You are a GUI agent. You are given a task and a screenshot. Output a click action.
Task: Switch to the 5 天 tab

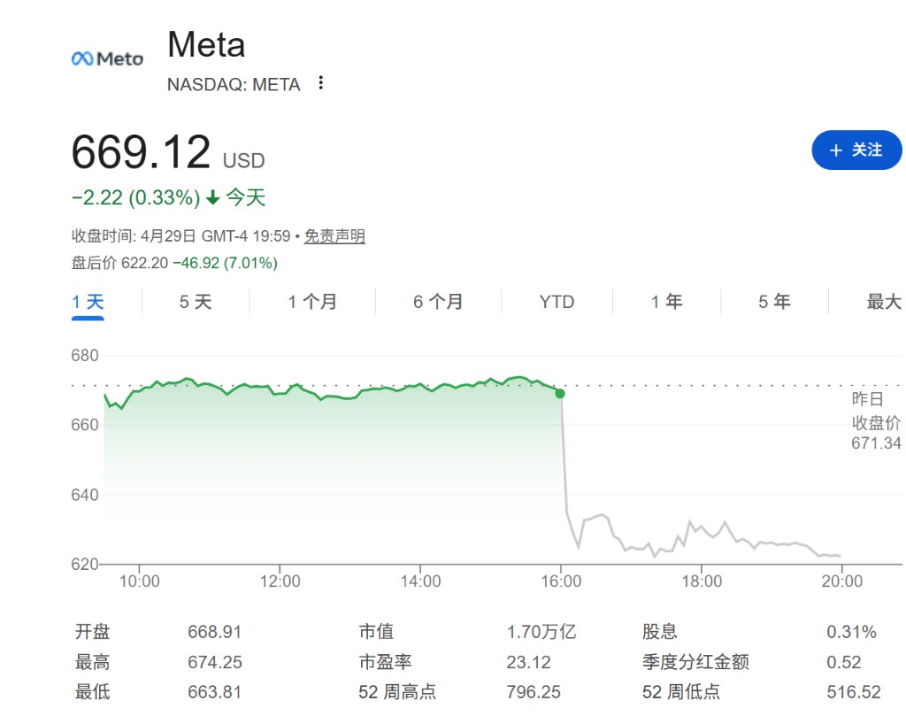pyautogui.click(x=196, y=302)
